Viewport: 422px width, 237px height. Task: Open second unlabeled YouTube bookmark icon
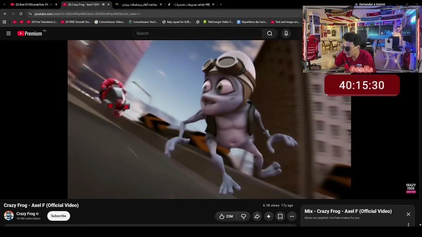pyautogui.click(x=22, y=22)
